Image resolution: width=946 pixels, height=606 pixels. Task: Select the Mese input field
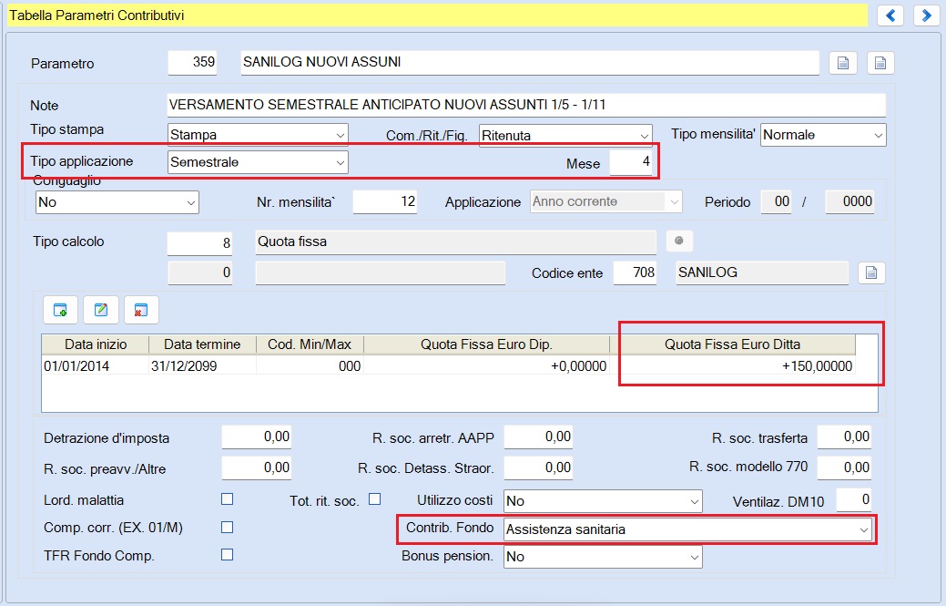(630, 162)
